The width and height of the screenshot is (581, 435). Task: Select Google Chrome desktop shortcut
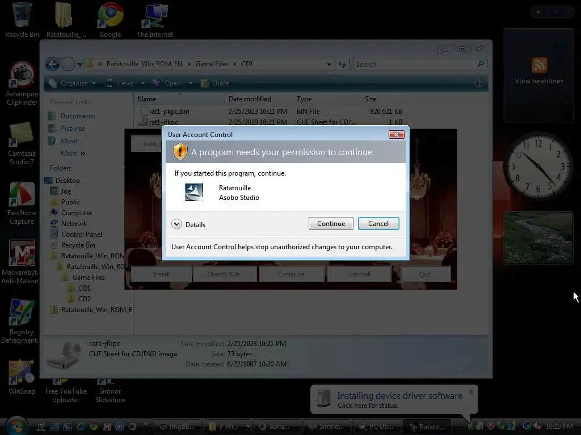(110, 20)
